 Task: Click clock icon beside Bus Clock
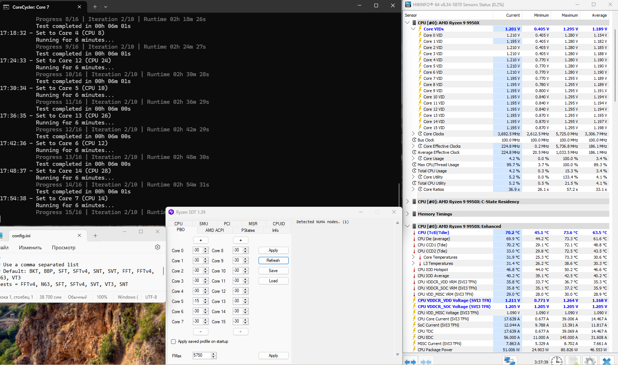click(x=414, y=140)
